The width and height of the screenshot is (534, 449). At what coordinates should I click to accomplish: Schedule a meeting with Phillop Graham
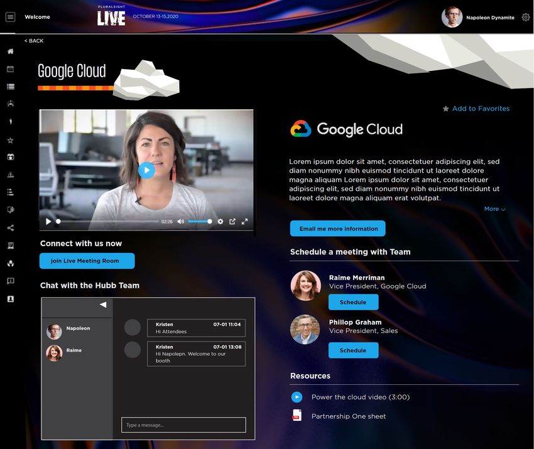[353, 350]
